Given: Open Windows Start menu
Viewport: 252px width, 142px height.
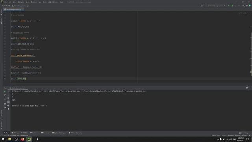Looking at the screenshot, I should pos(3,139).
